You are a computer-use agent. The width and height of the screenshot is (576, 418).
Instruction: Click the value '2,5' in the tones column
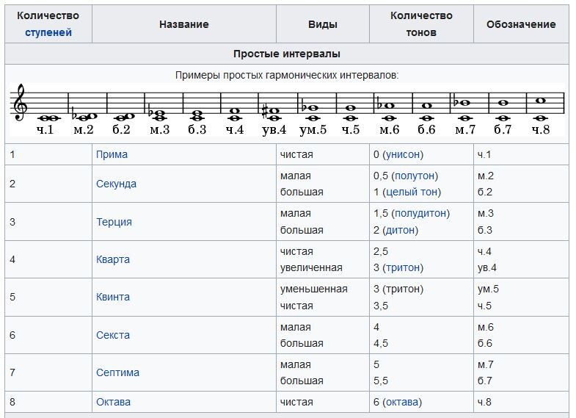(x=381, y=251)
